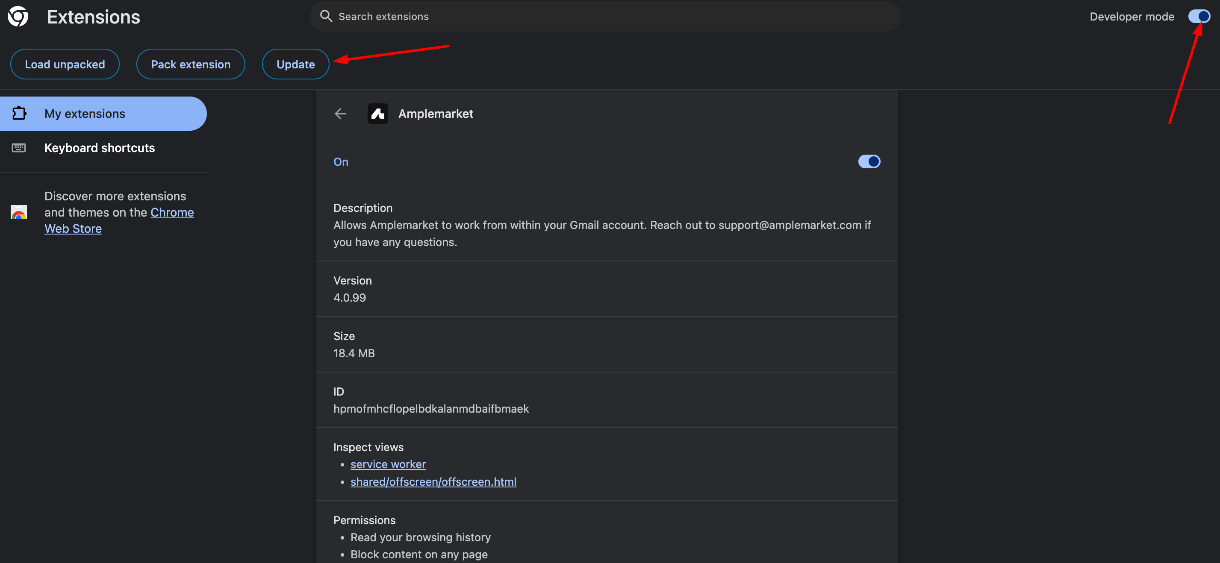This screenshot has width=1220, height=563.
Task: Click the ID label
Action: click(x=339, y=391)
